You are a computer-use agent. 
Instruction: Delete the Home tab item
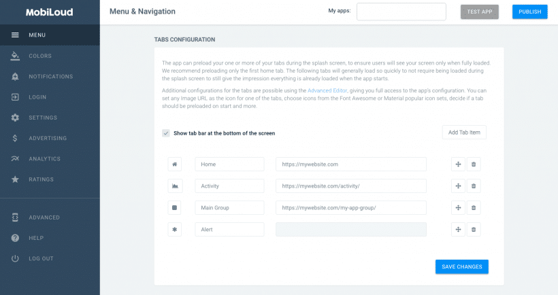(474, 164)
